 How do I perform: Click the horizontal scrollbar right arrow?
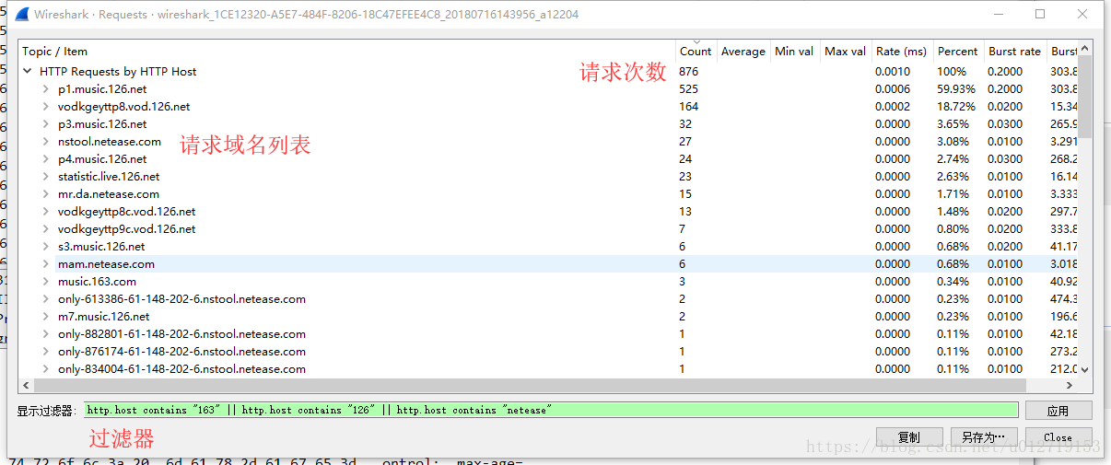(x=1071, y=385)
